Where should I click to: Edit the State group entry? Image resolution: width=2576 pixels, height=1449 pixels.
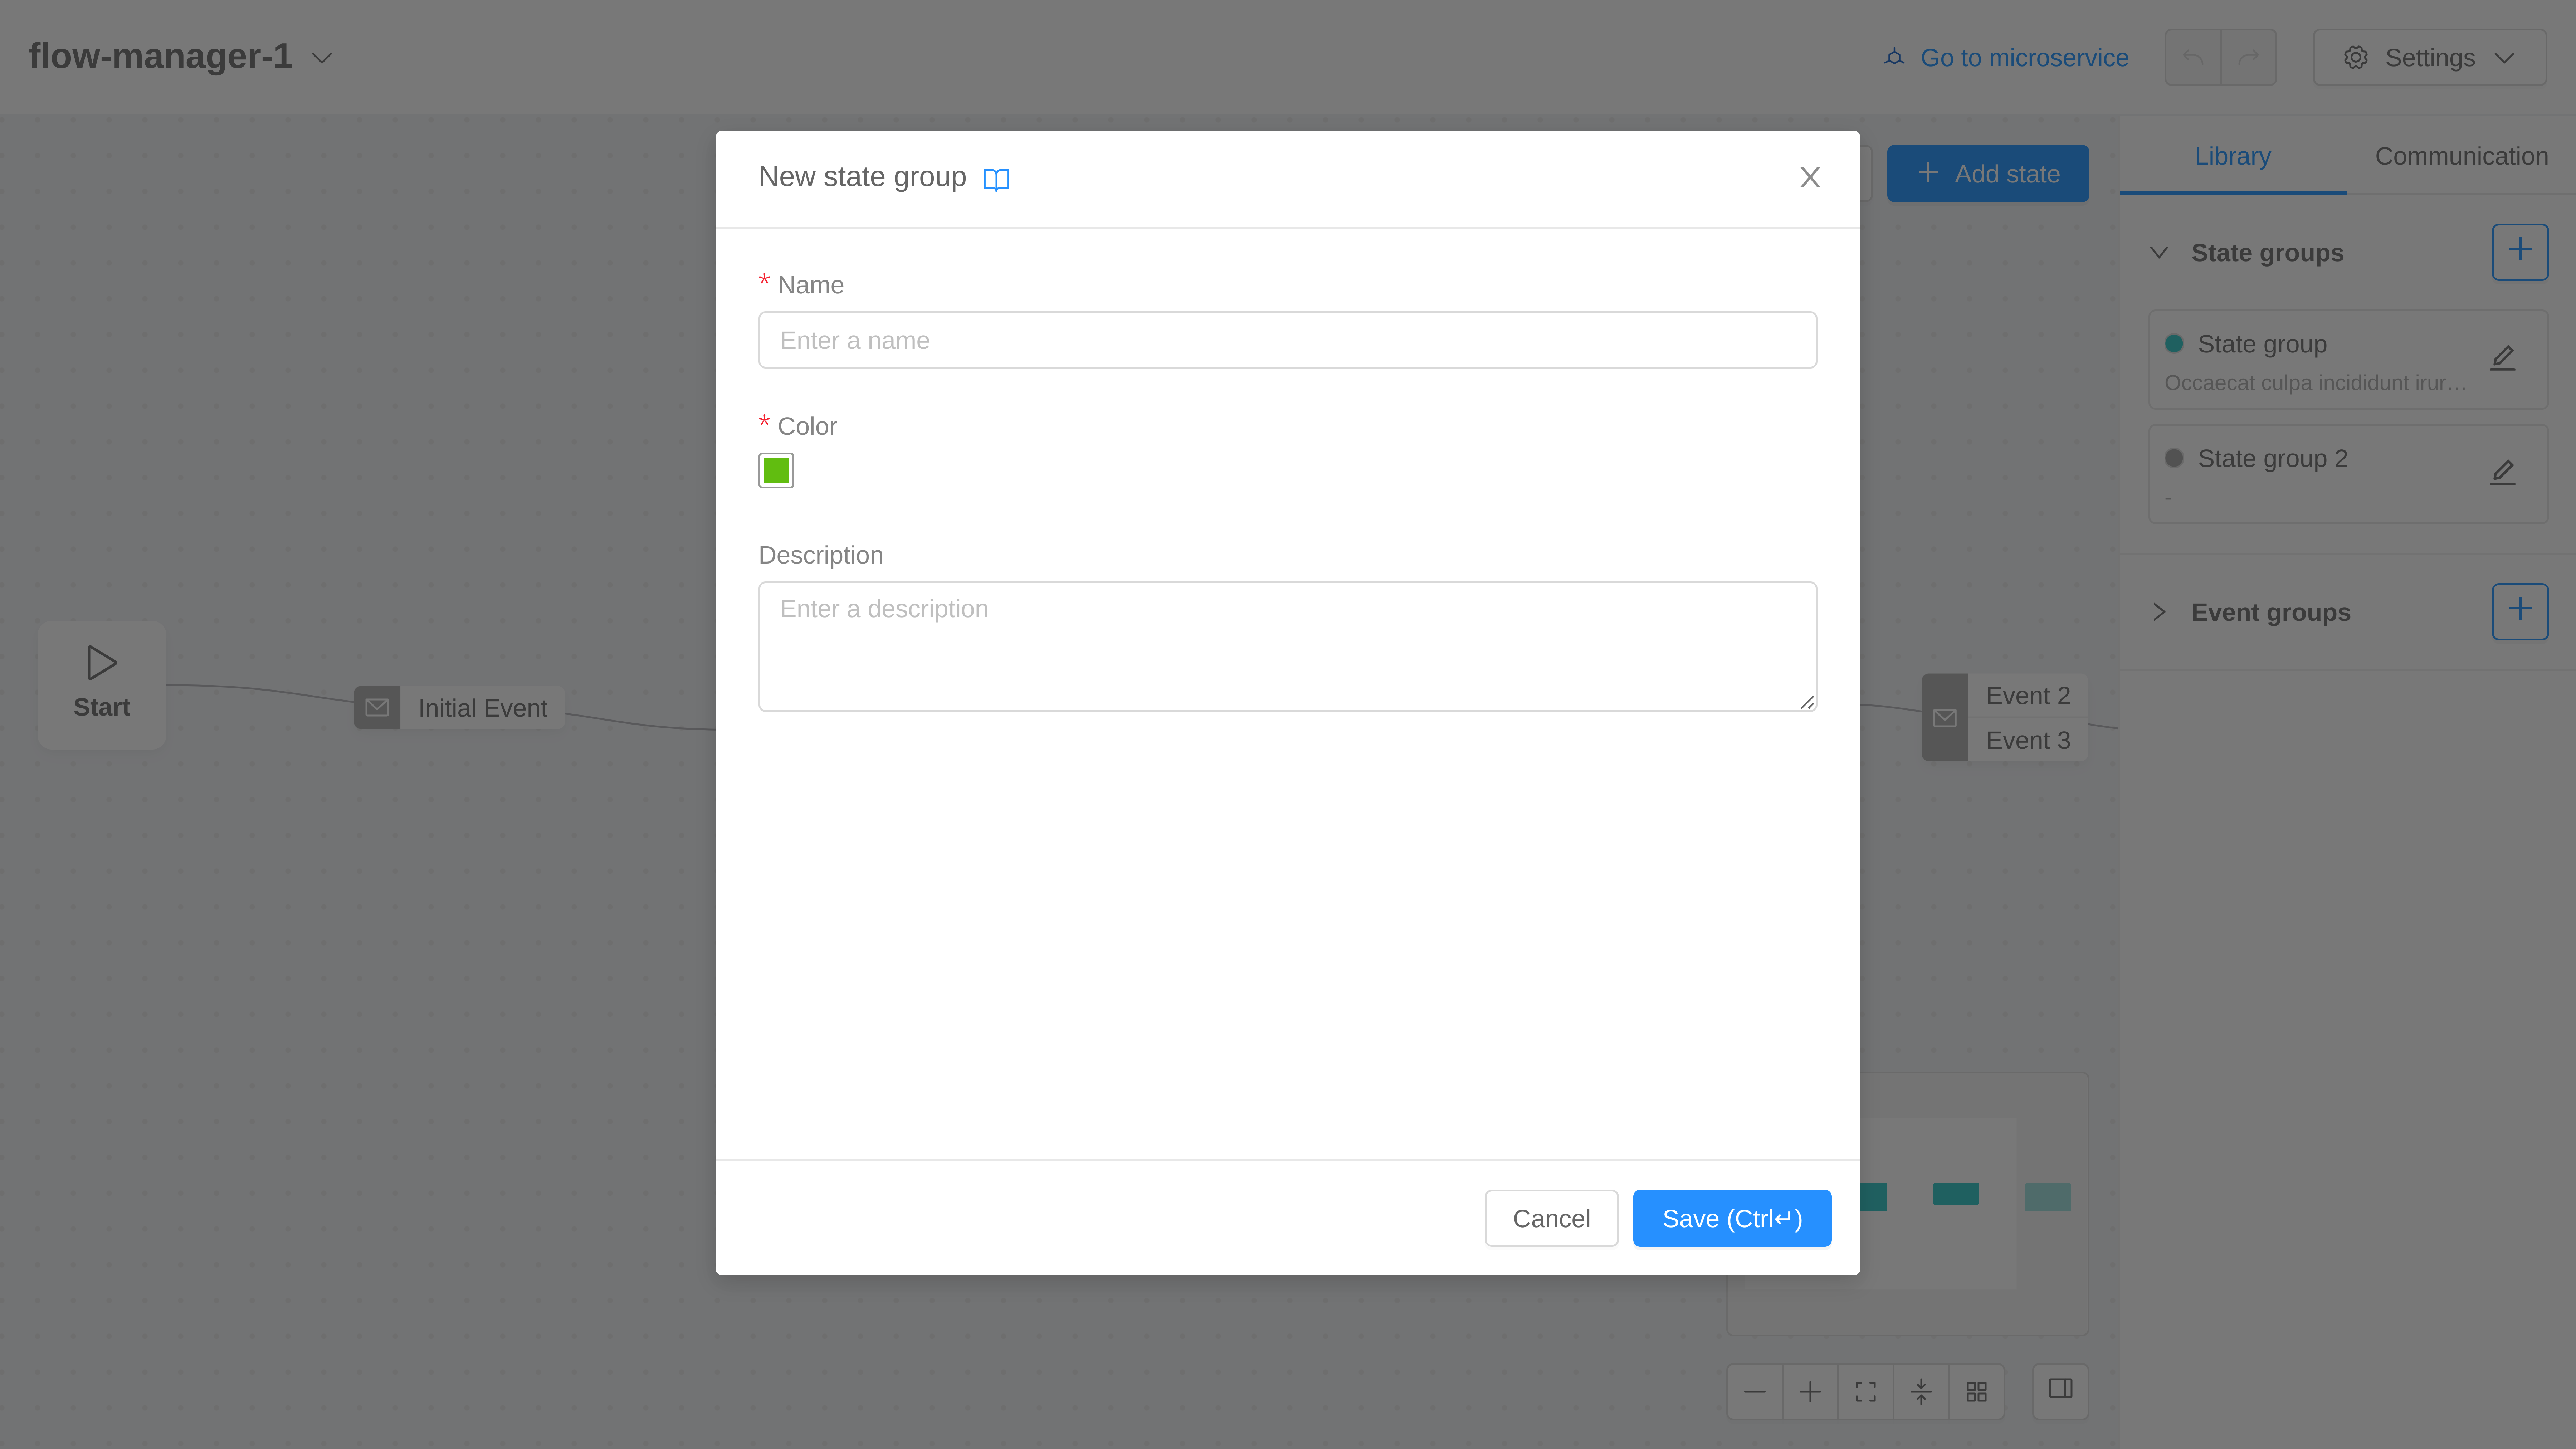tap(2502, 358)
